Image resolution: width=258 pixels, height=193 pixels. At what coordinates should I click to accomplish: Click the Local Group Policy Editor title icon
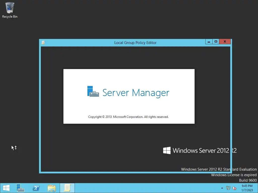click(x=43, y=43)
